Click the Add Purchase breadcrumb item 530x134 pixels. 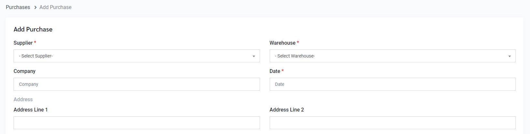[x=55, y=7]
